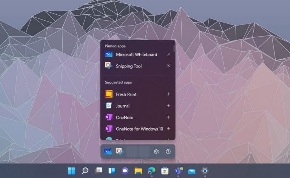Open taskbar Search
290x178 pixels.
[x=85, y=171]
